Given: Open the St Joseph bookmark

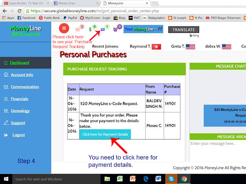Looking at the screenshot, I should point(177,18).
